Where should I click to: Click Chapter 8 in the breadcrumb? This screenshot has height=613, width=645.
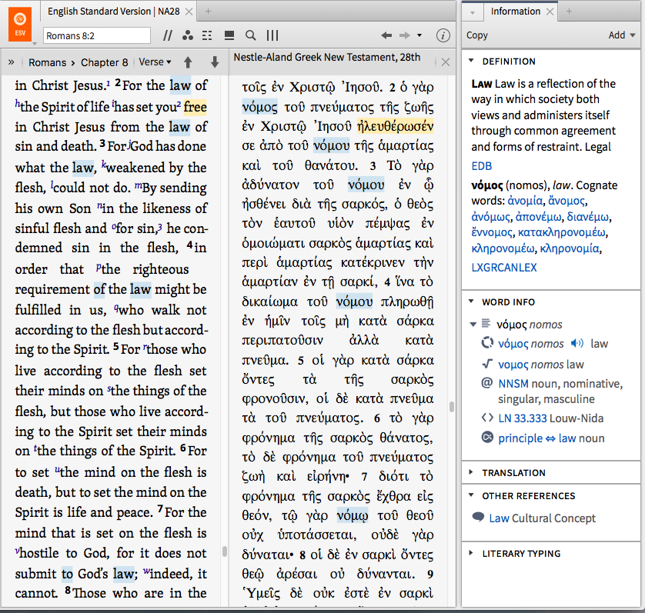tap(105, 62)
